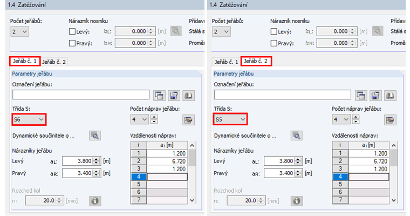Click Levý aL 0.000 spinner in S6 panel
The height and width of the screenshot is (216, 410).
click(x=151, y=31)
